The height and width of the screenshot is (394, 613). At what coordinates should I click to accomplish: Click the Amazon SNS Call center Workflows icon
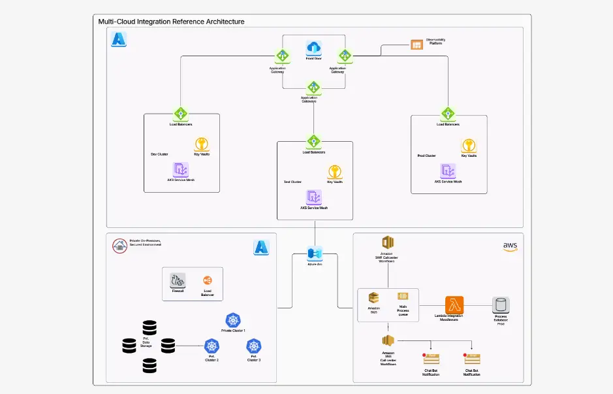click(x=388, y=342)
